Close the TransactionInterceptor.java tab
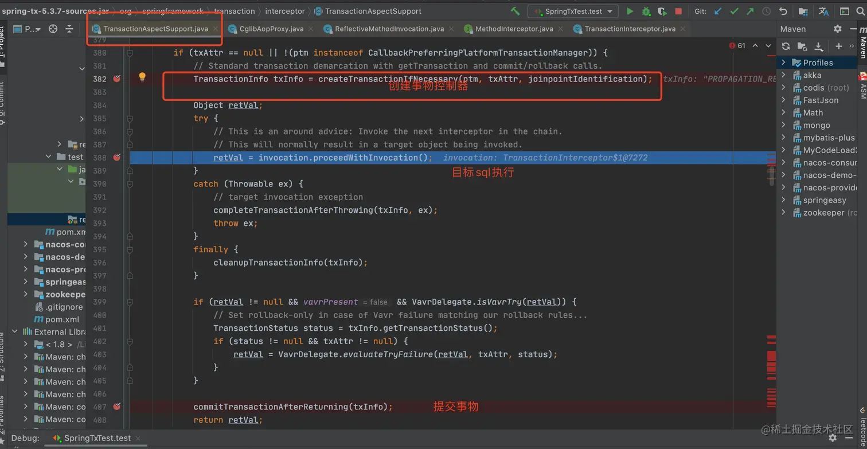867x449 pixels. coord(683,29)
